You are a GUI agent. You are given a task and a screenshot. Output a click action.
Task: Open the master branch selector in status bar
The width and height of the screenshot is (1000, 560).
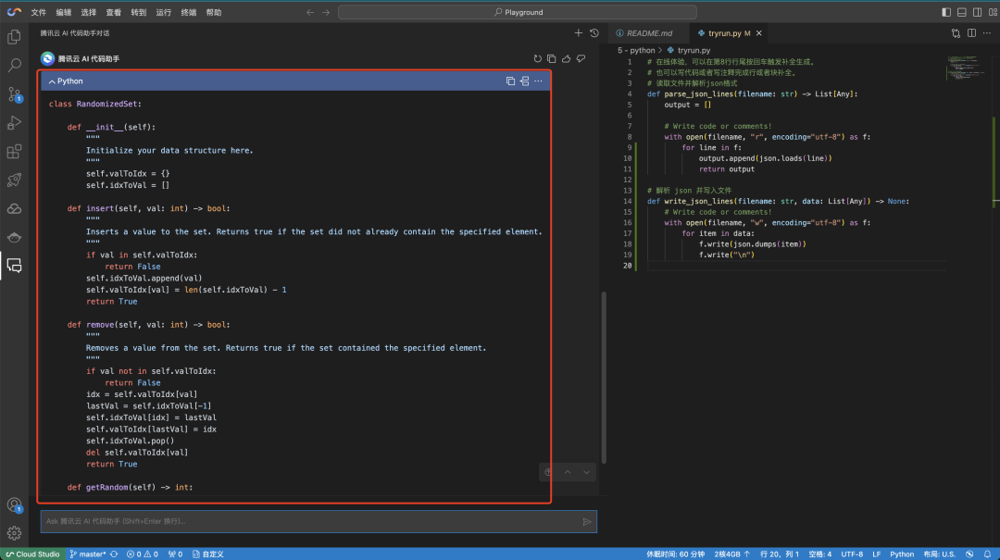(88, 554)
